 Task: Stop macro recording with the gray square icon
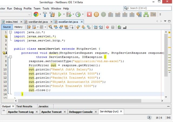[113, 27]
